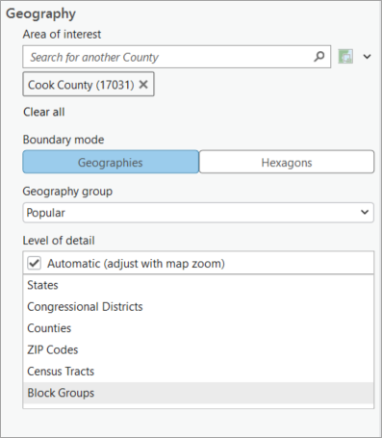Choose Block Groups in the list

[198, 393]
